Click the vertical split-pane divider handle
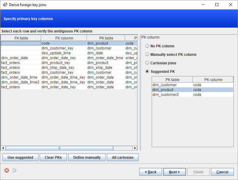This screenshot has width=238, height=180. coord(139,93)
